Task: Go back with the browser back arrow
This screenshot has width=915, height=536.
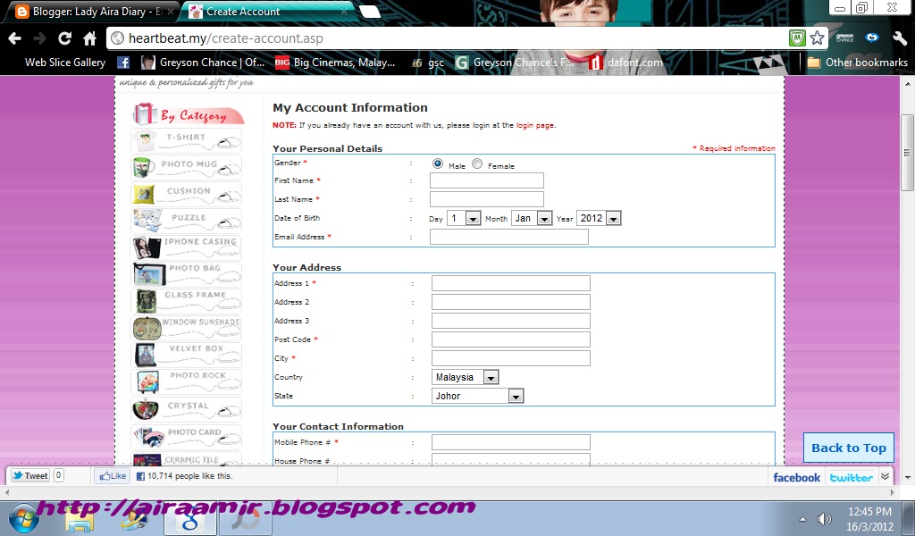Action: pyautogui.click(x=14, y=38)
